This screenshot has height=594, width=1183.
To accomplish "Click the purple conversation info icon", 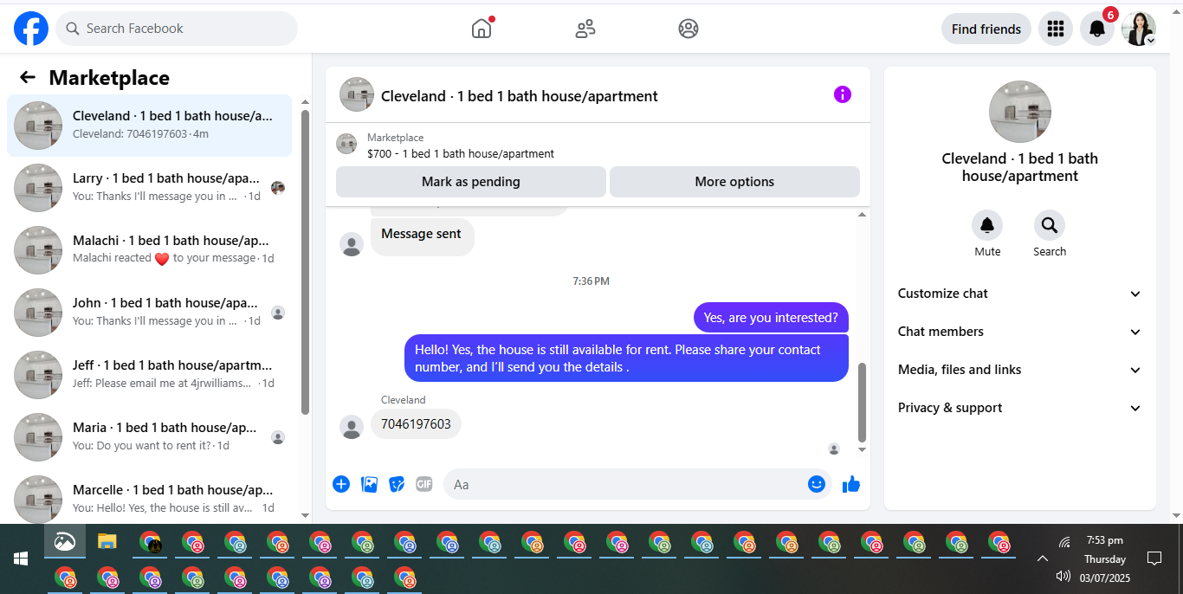I will (843, 94).
